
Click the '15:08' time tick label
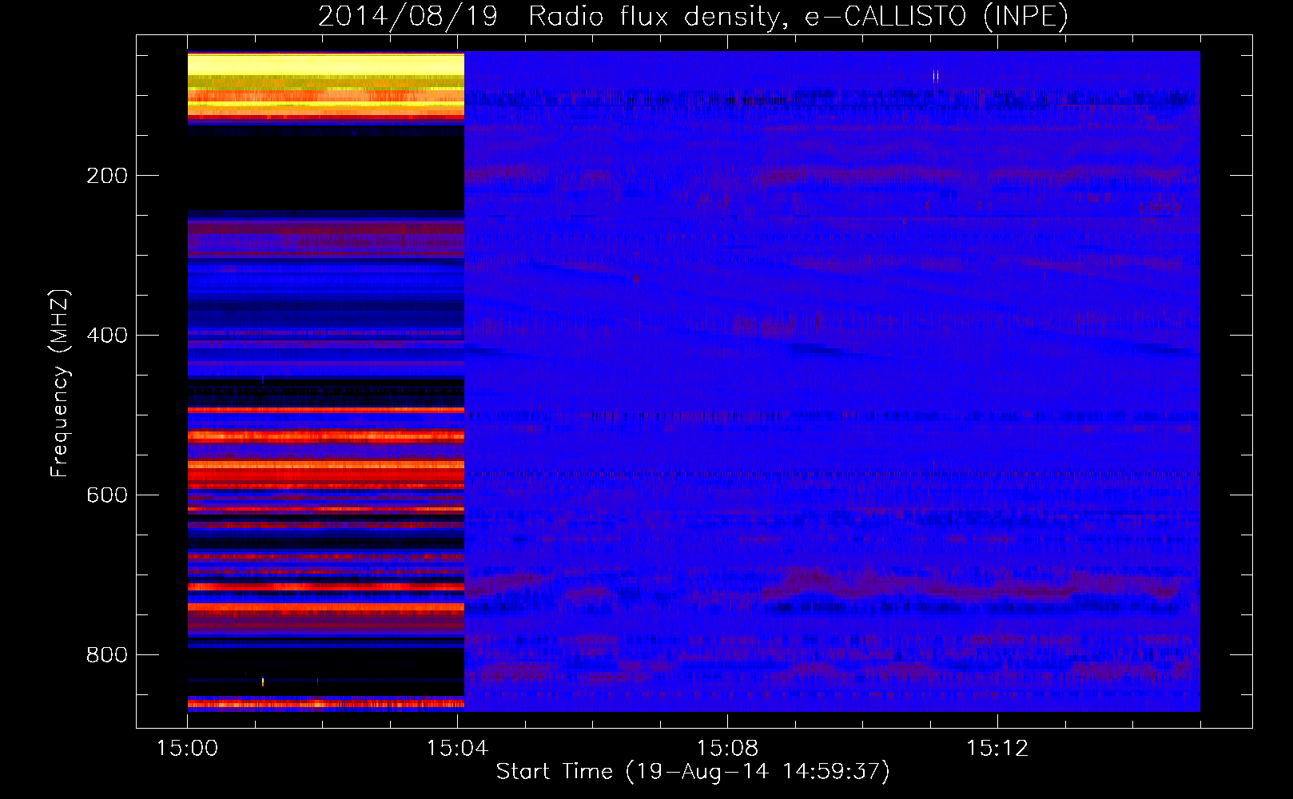(727, 749)
